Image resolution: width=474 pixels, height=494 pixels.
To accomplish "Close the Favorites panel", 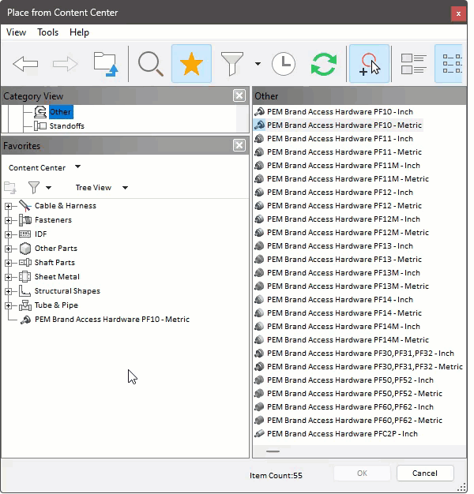I will 239,145.
